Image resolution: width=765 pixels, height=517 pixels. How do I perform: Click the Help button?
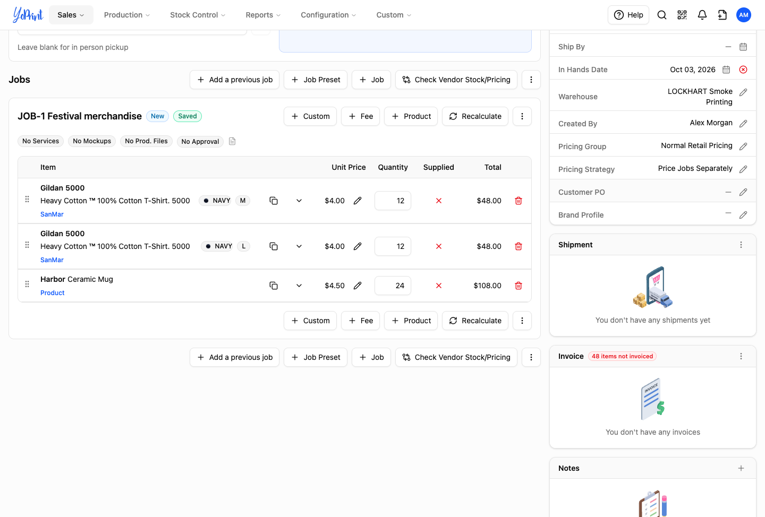click(x=628, y=15)
